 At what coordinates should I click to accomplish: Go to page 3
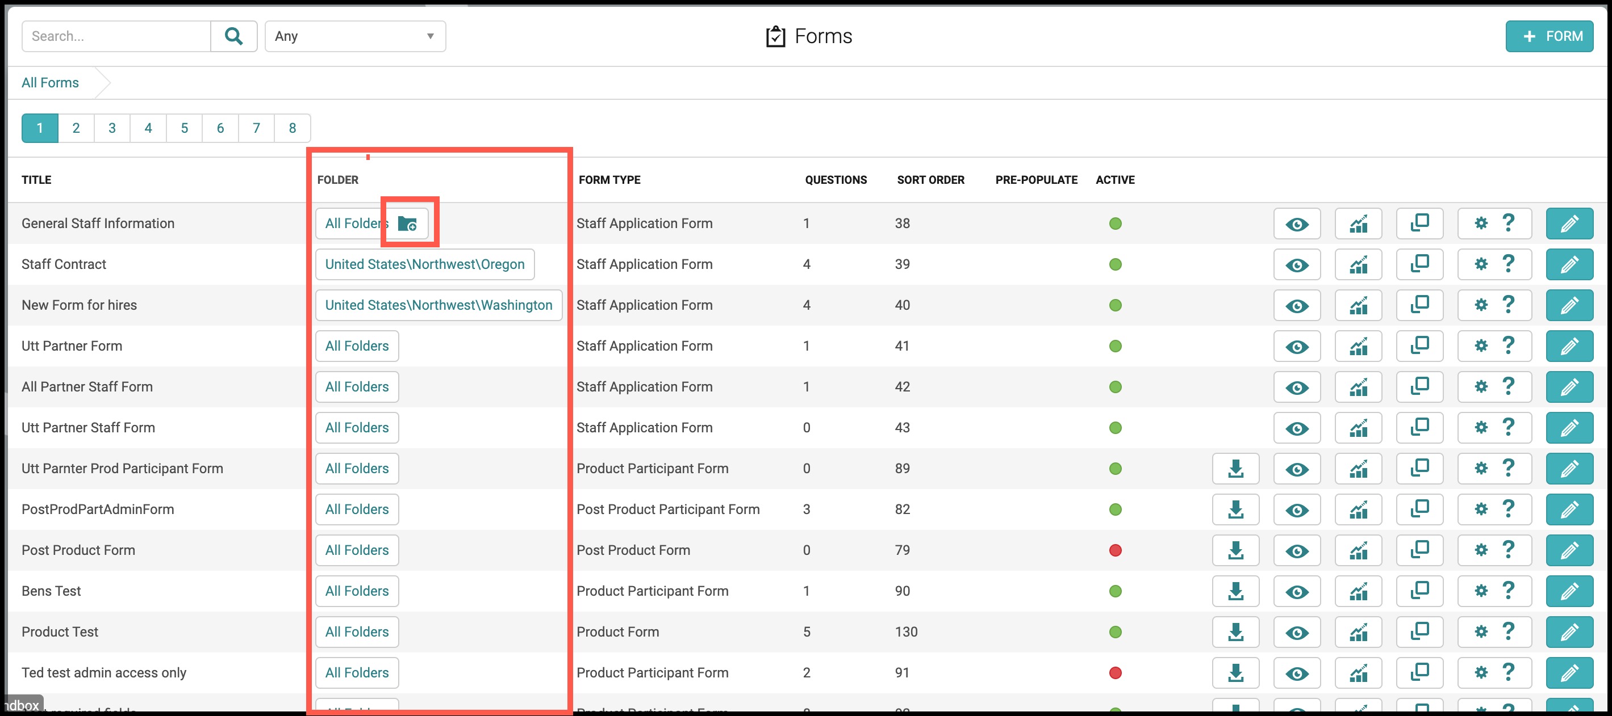[x=112, y=128]
